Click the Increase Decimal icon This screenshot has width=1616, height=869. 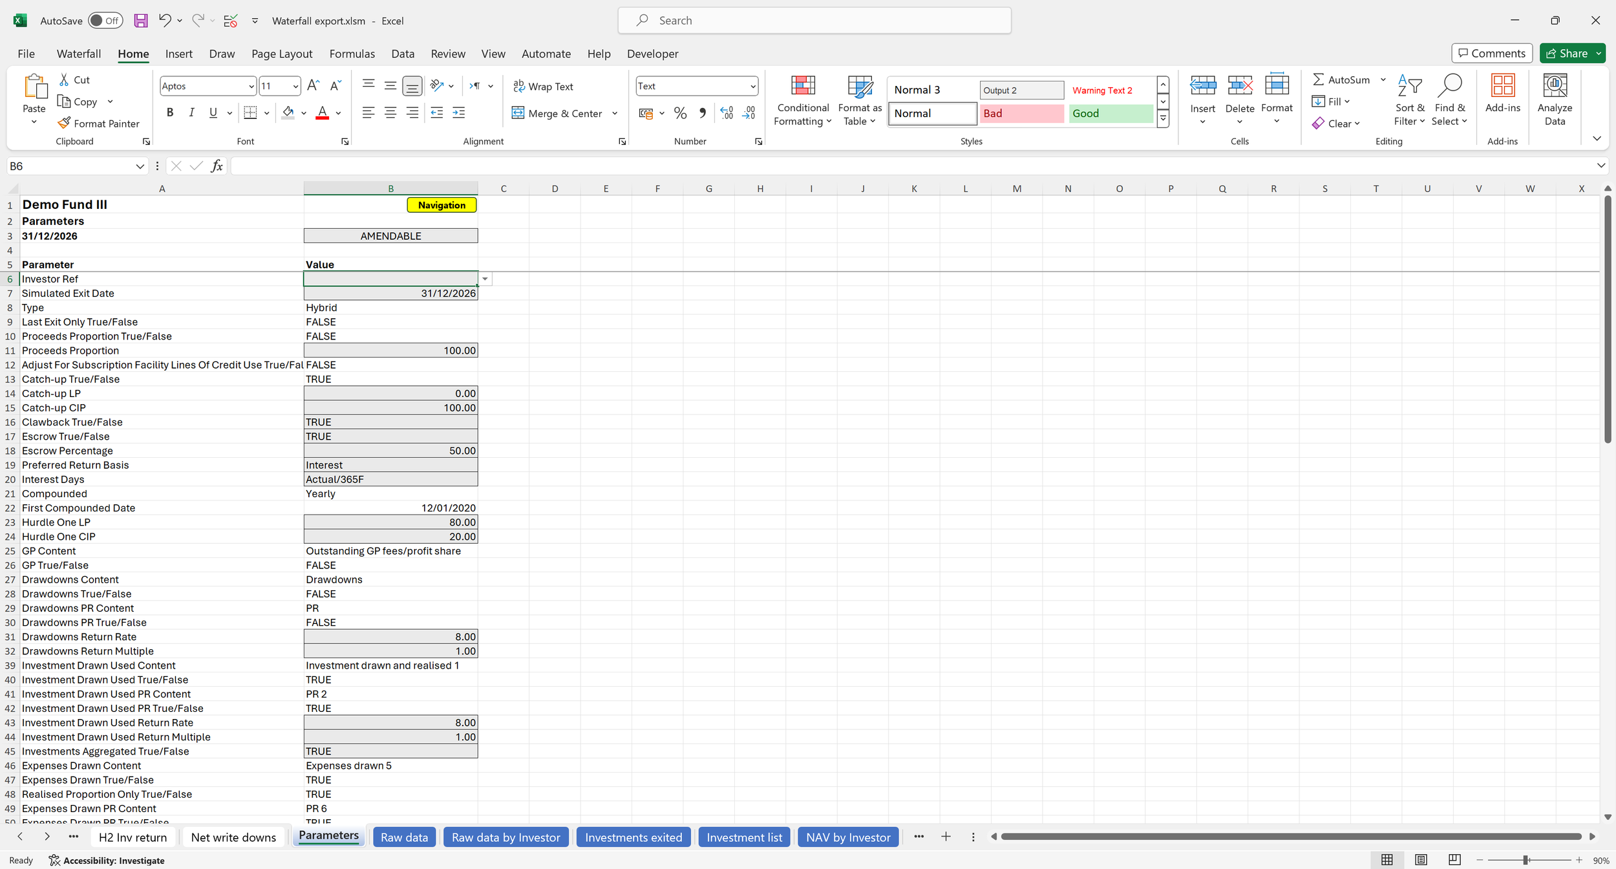[727, 113]
